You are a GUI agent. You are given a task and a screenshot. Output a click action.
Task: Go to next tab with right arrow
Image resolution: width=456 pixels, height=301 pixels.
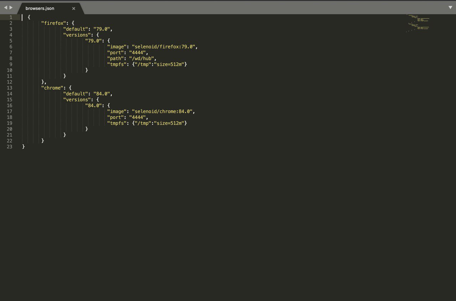tap(11, 7)
